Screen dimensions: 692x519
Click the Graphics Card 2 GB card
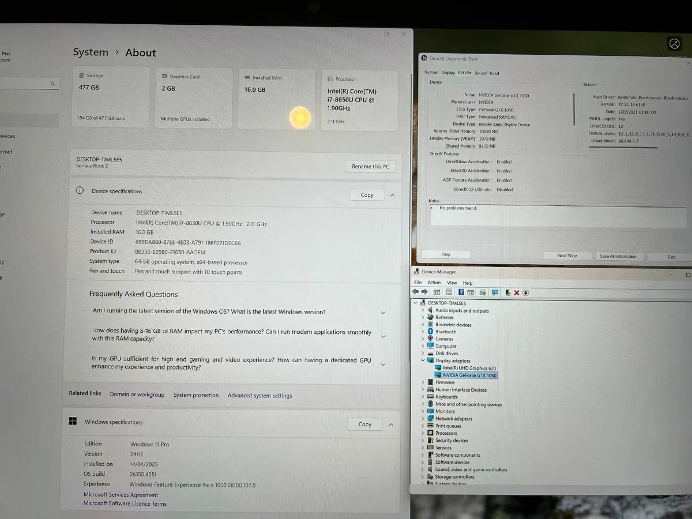pos(194,97)
